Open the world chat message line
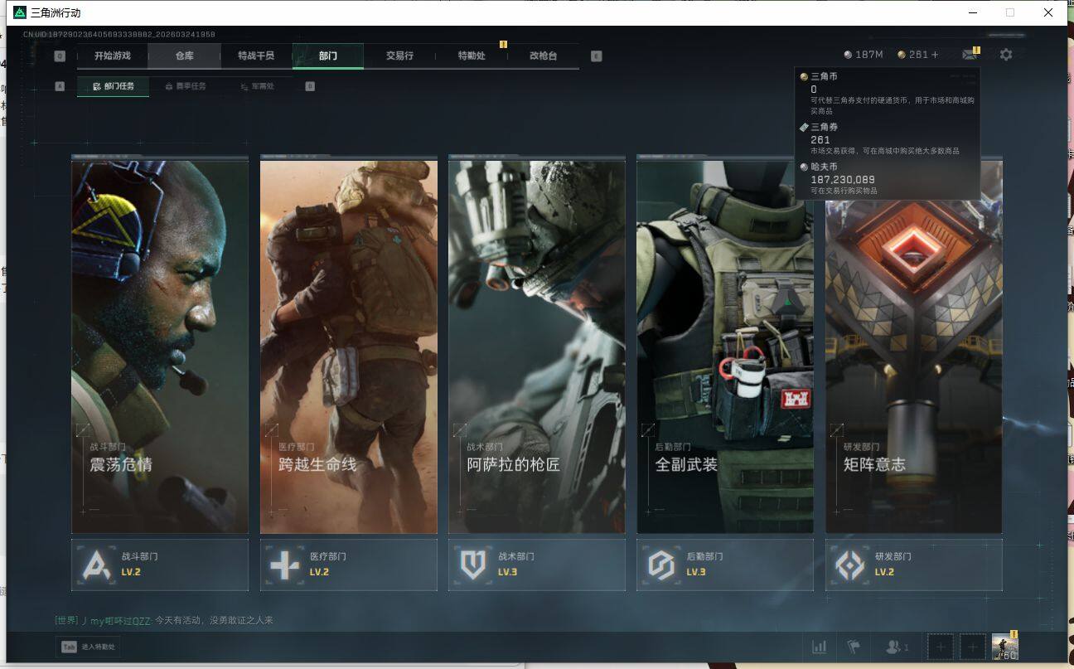The height and width of the screenshot is (669, 1074). (x=164, y=620)
